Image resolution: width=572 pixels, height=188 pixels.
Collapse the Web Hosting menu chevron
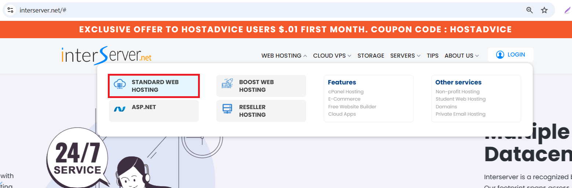(x=305, y=56)
